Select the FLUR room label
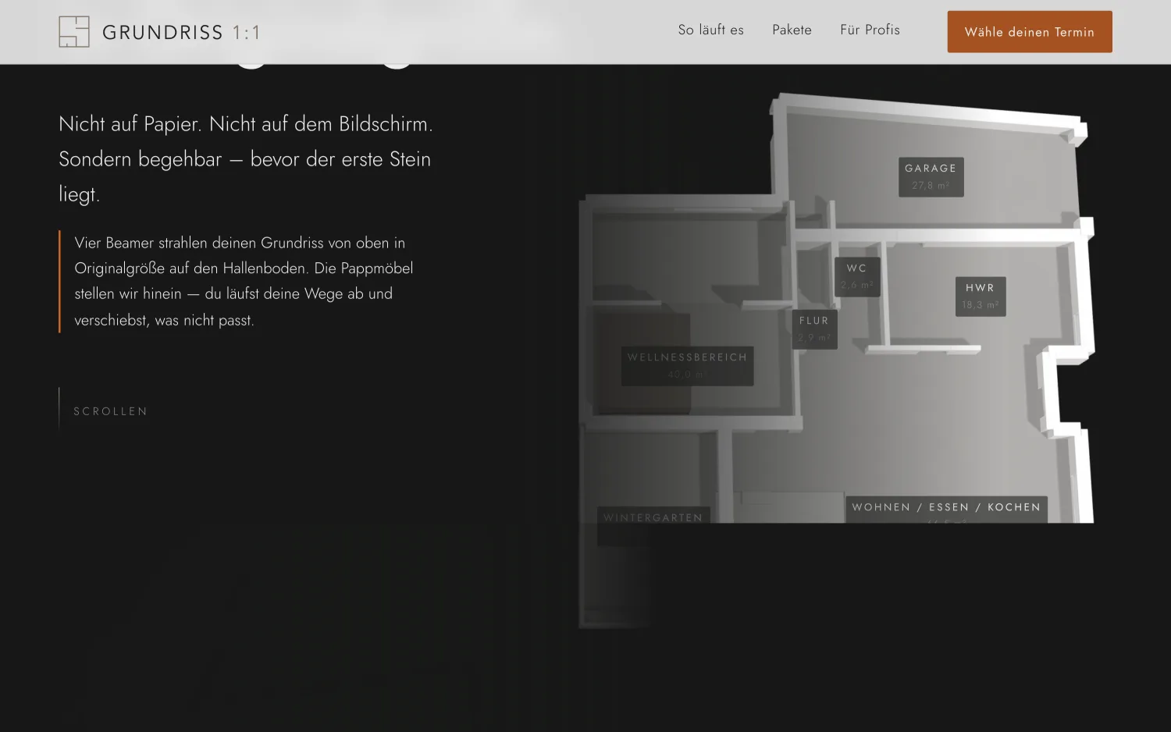Screen dimensions: 1171x732 coord(814,329)
